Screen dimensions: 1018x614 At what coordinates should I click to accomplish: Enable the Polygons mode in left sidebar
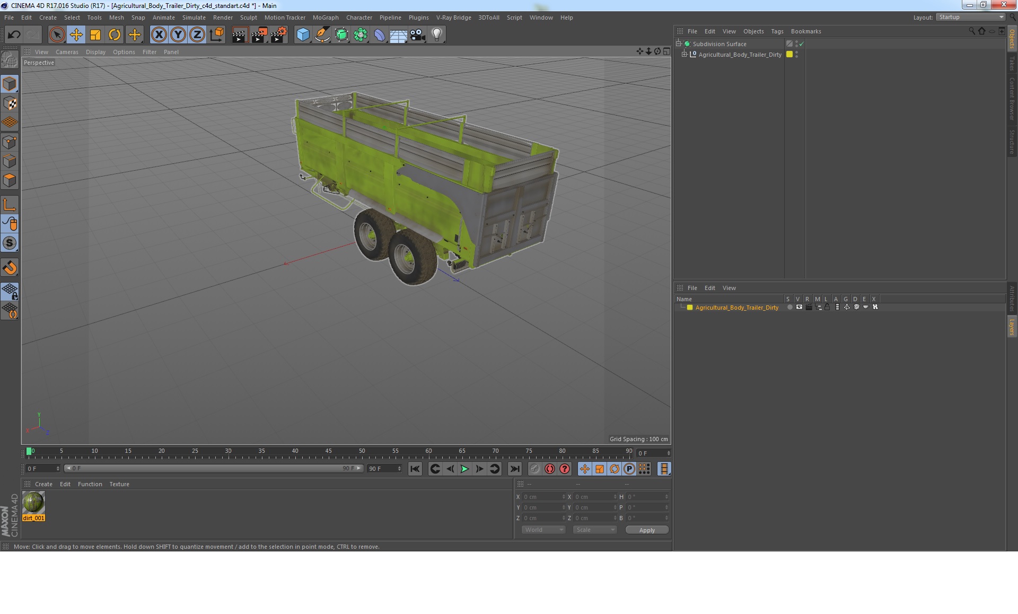tap(10, 181)
